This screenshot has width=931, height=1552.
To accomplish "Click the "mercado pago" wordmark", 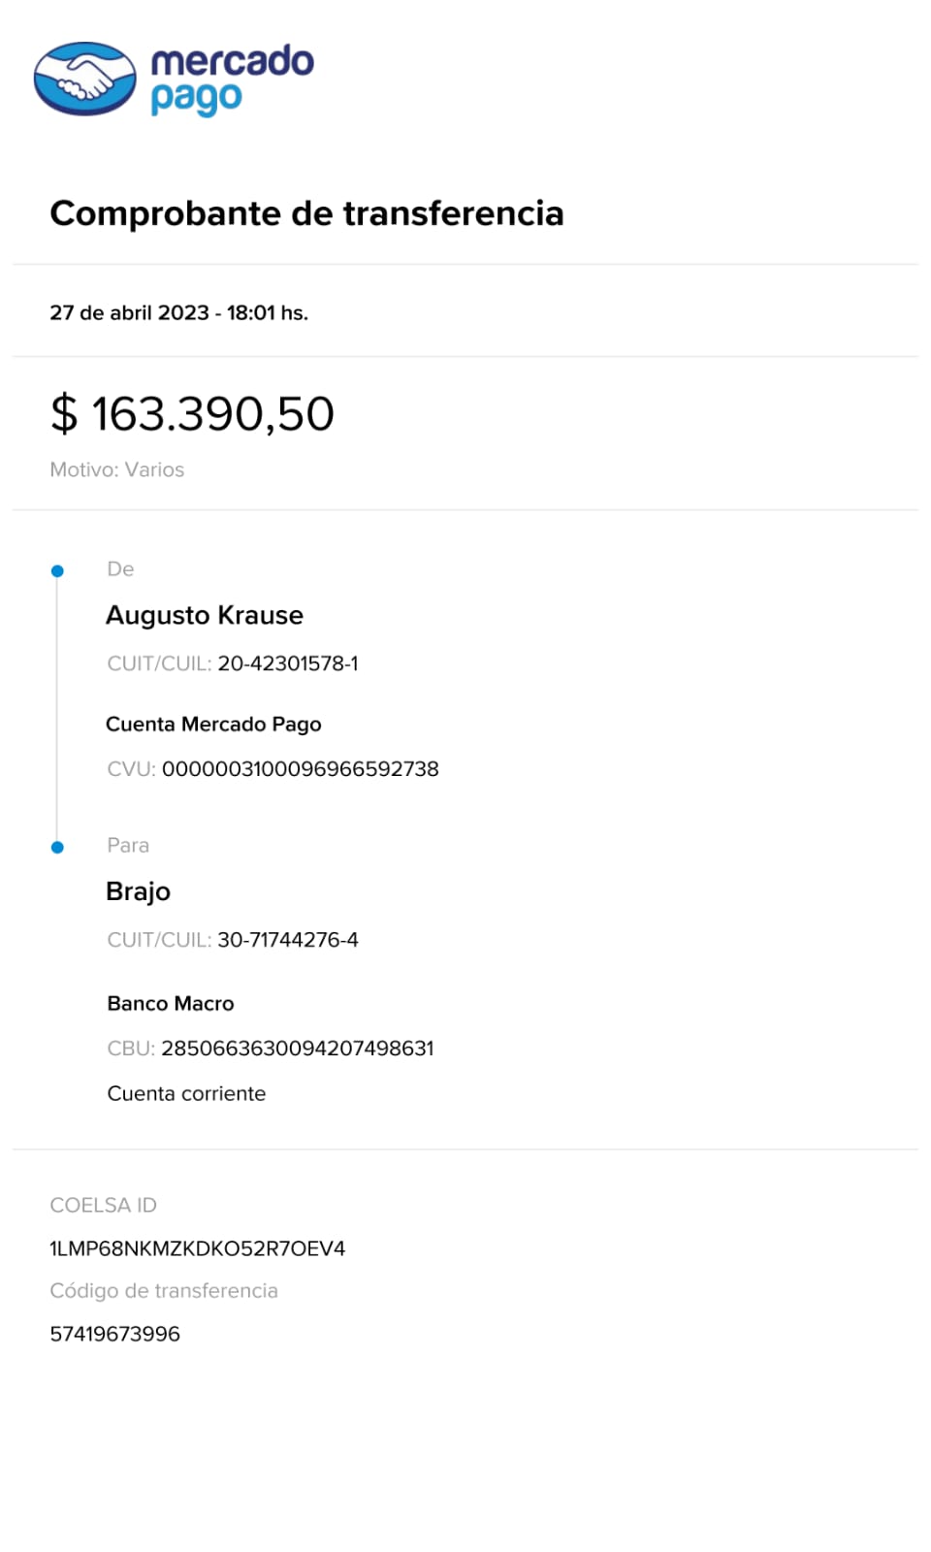I will 232,79.
